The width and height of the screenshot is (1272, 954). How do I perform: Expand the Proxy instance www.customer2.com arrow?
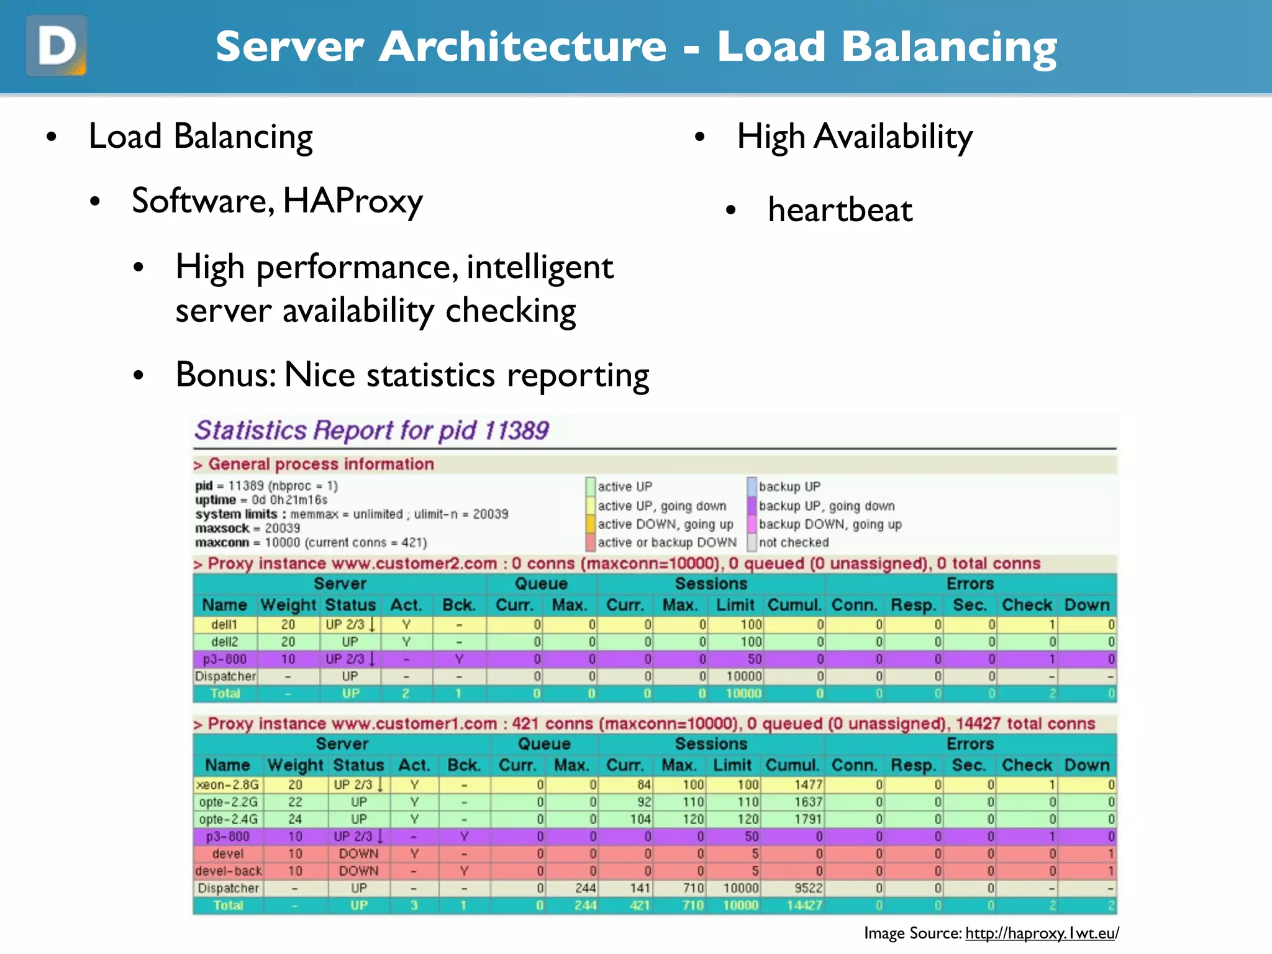(x=198, y=565)
